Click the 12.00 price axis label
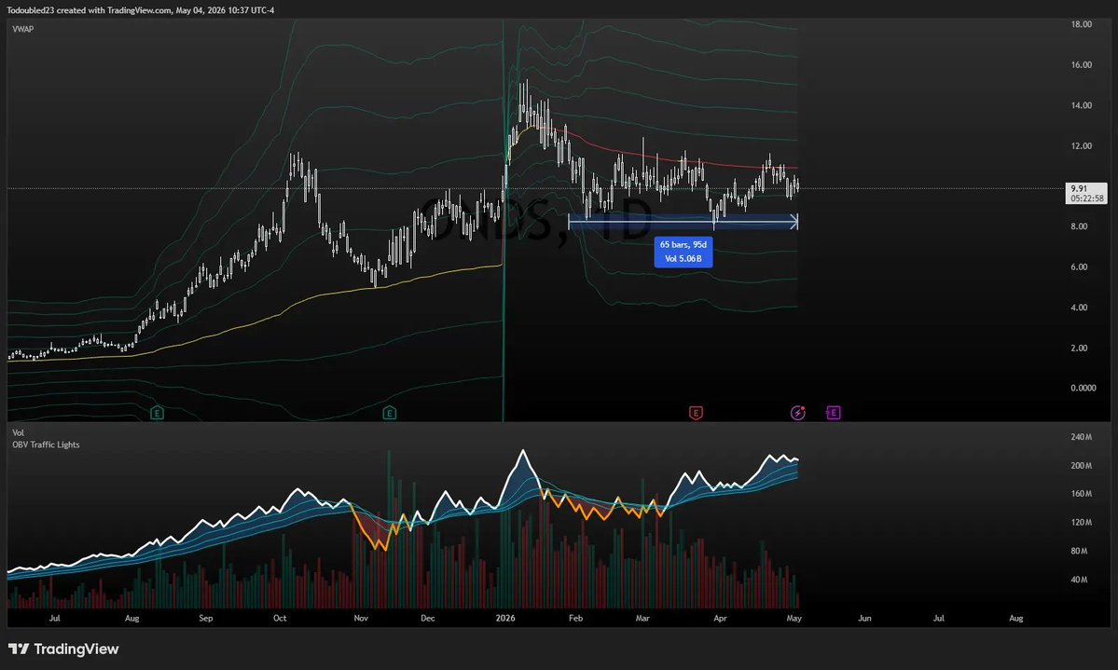The image size is (1118, 670). pos(1081,146)
